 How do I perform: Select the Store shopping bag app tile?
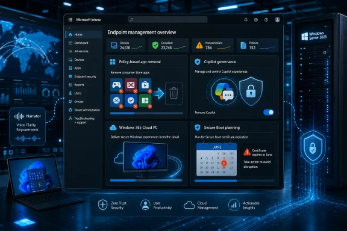pyautogui.click(x=145, y=85)
